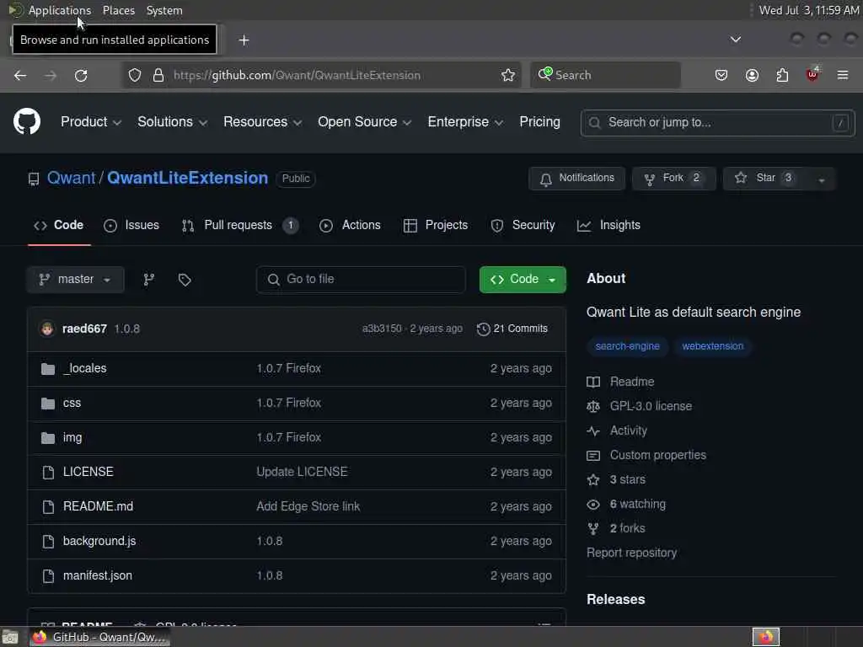View tags via the tag icon

pyautogui.click(x=185, y=280)
